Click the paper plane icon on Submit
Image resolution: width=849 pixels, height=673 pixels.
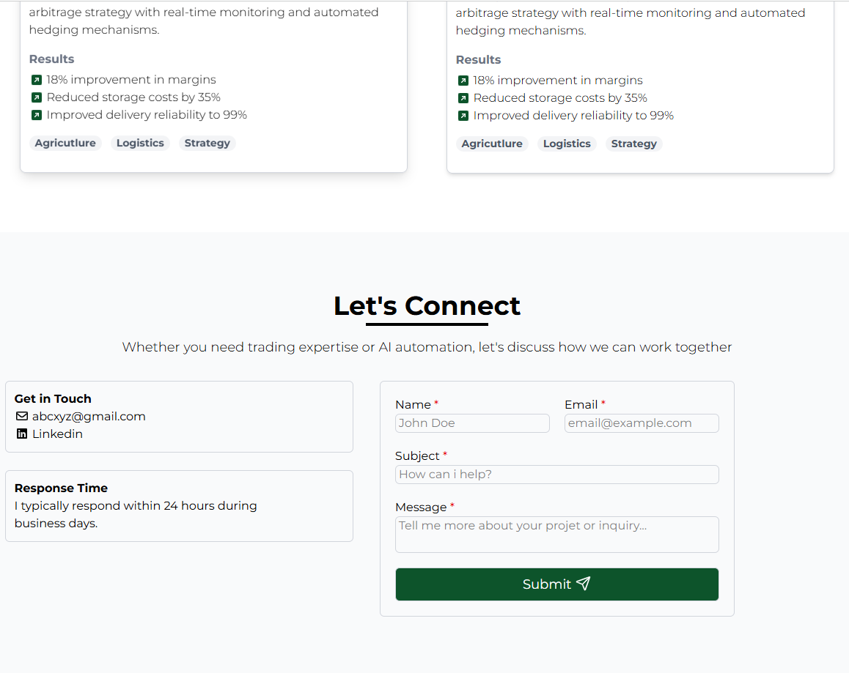pos(584,584)
